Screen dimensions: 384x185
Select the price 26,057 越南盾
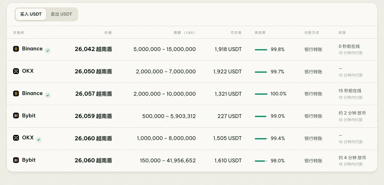point(94,94)
